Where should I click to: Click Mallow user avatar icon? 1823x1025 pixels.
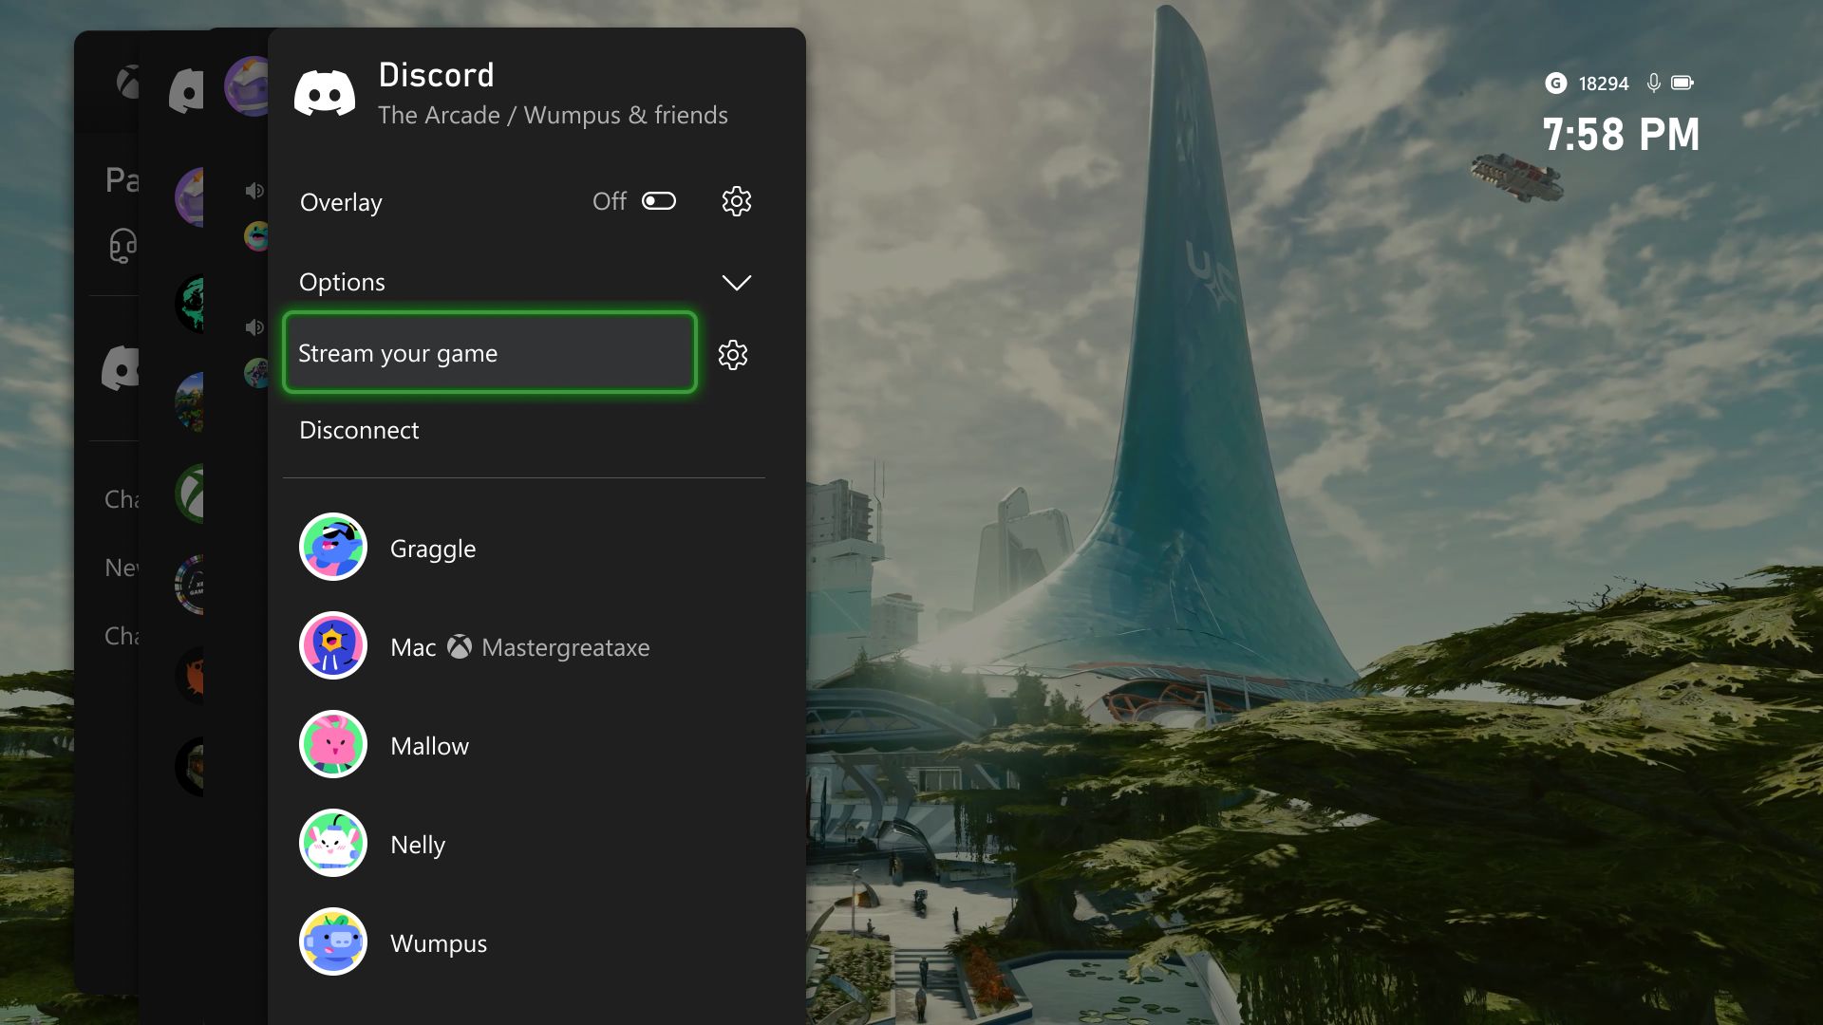coord(331,745)
